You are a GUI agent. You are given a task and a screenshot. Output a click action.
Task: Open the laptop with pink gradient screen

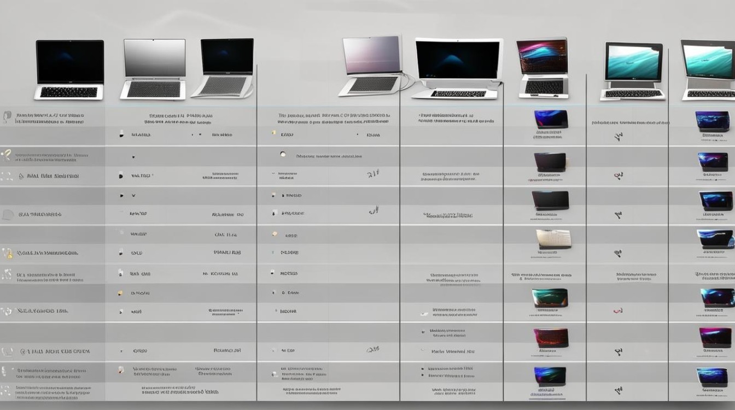pos(372,66)
